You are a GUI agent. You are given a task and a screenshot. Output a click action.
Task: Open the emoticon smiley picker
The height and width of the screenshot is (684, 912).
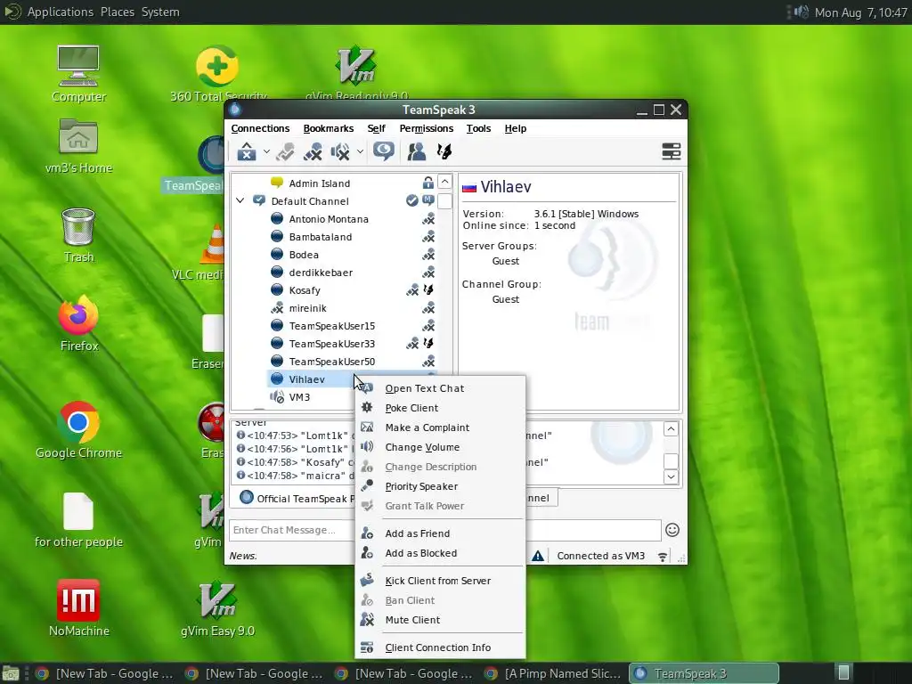click(672, 530)
